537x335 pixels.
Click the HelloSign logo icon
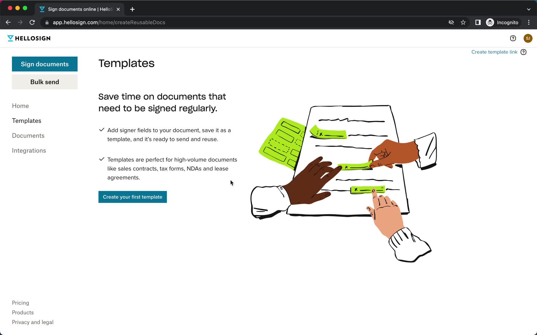10,38
